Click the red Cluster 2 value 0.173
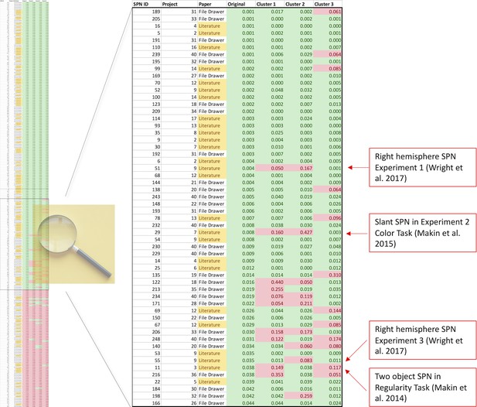Image resolution: width=477 pixels, height=407 pixels. pyautogui.click(x=299, y=332)
